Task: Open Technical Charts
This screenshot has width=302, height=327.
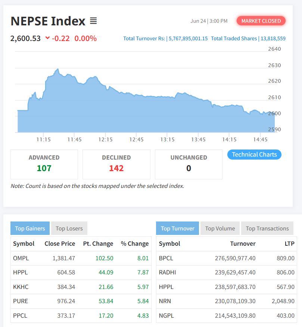Action: 254,154
